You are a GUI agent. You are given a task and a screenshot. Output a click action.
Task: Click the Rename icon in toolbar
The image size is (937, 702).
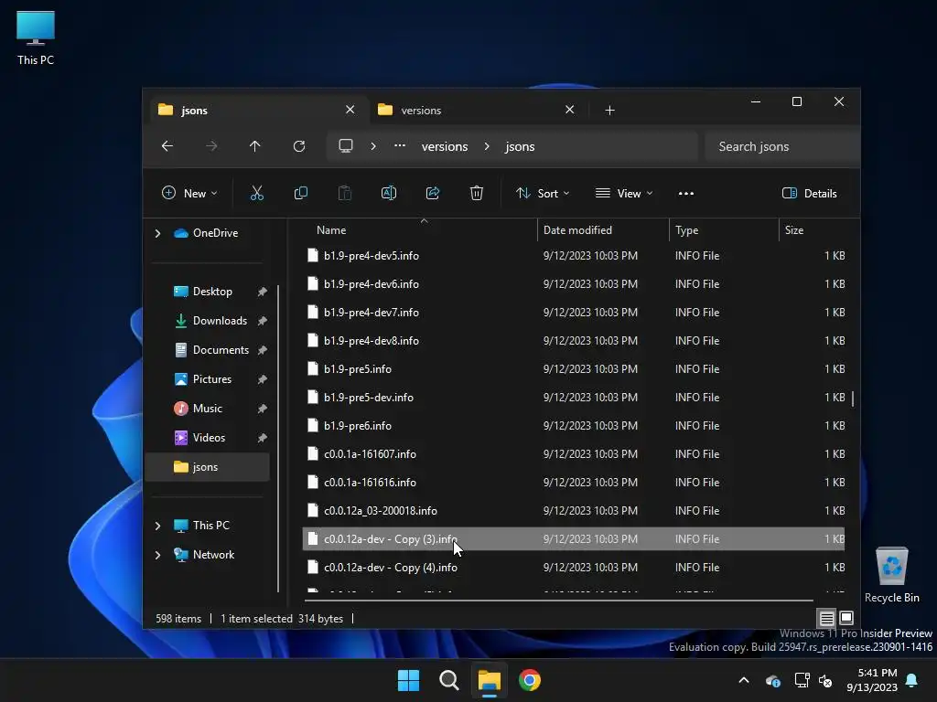coord(388,193)
